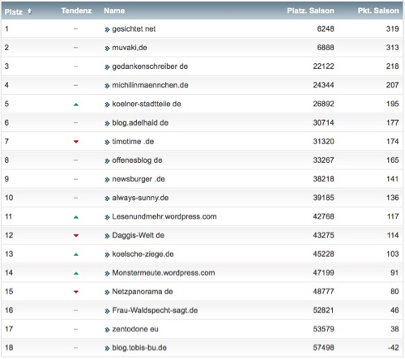The width and height of the screenshot is (405, 359).
Task: Sort by the Name column header
Action: coord(114,11)
